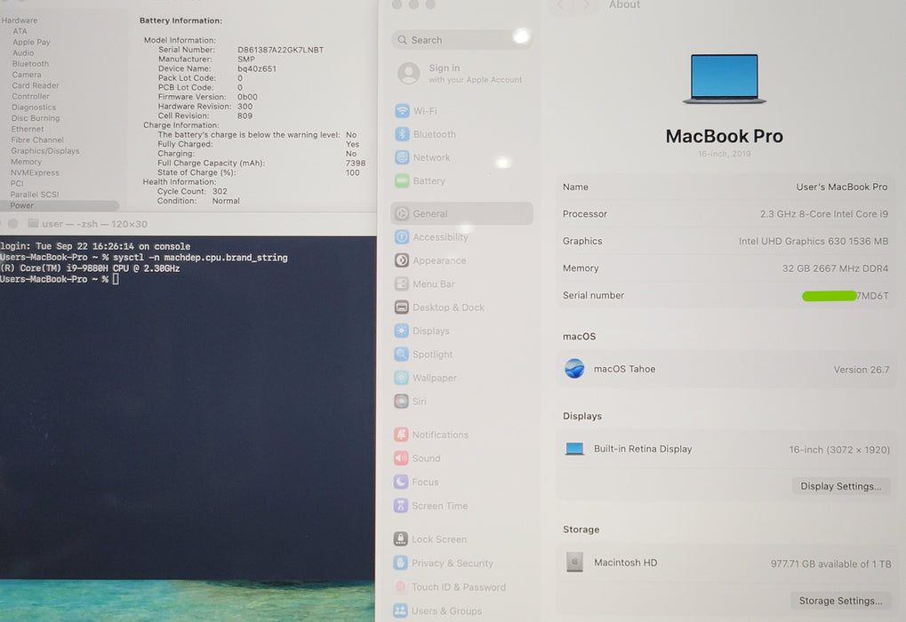Viewport: 906px width, 622px height.
Task: Click the Memory row in About
Action: point(726,268)
